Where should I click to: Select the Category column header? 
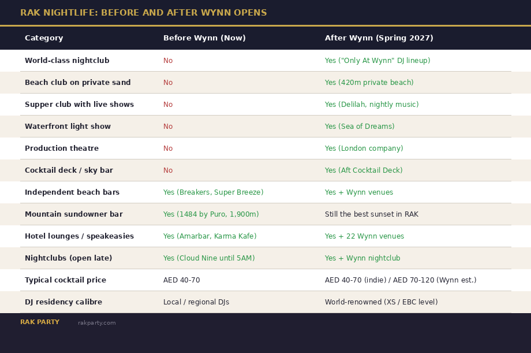coord(44,38)
